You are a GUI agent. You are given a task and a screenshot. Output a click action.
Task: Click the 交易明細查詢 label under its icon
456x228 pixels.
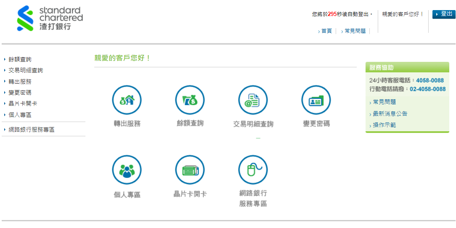pyautogui.click(x=253, y=124)
